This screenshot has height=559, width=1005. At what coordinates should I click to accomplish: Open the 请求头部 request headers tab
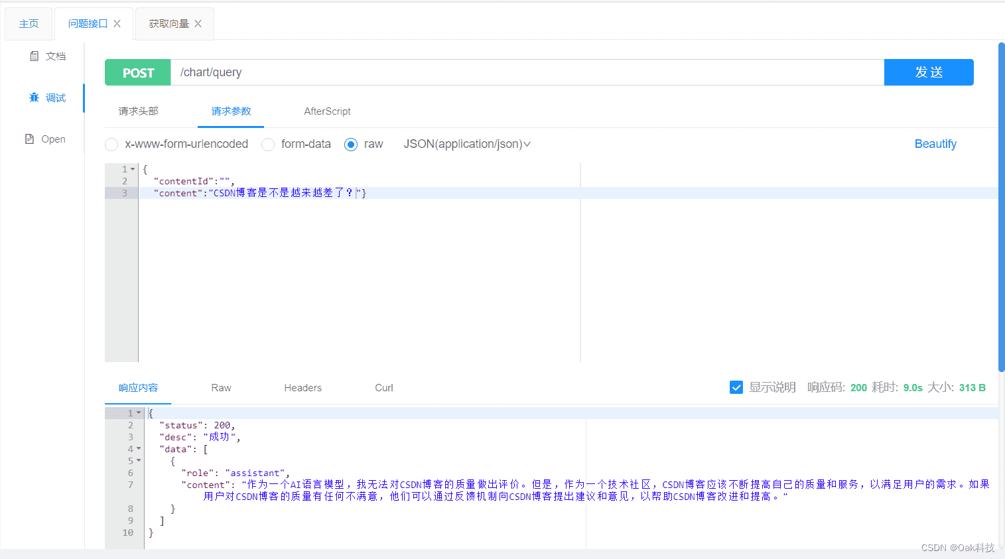tap(139, 111)
